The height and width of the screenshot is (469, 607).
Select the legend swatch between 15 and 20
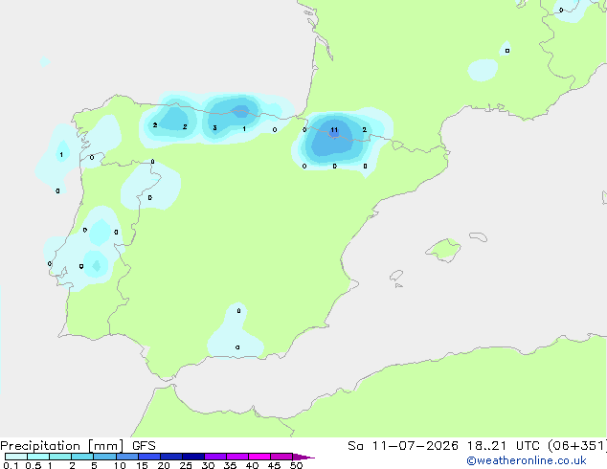point(149,457)
